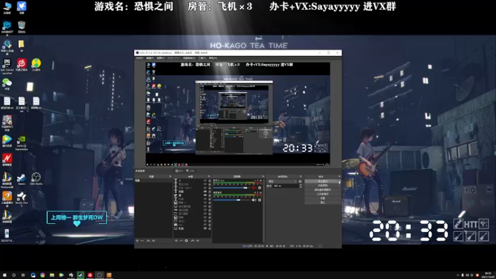496x279 pixels.
Task: Open the transition type dropdown
Action: coord(283,181)
